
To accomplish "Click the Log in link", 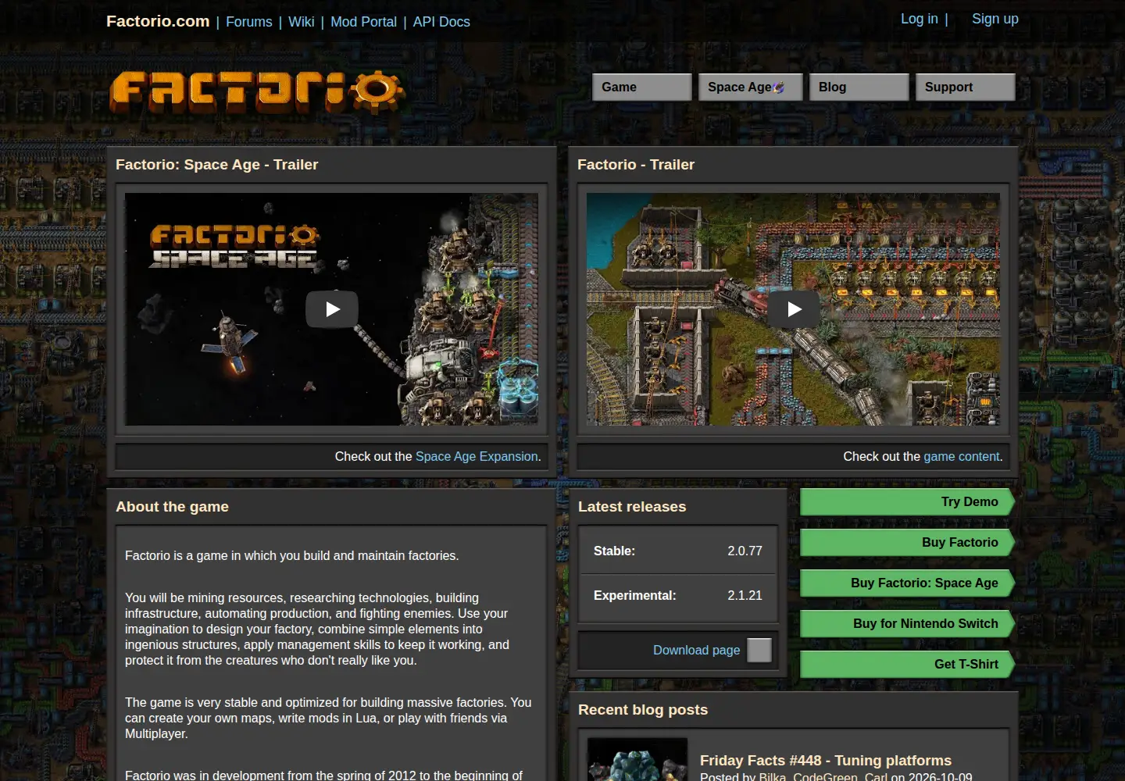I will tap(920, 19).
